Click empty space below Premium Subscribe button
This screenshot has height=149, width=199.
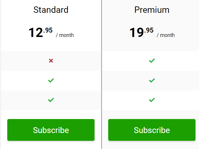pos(152,145)
